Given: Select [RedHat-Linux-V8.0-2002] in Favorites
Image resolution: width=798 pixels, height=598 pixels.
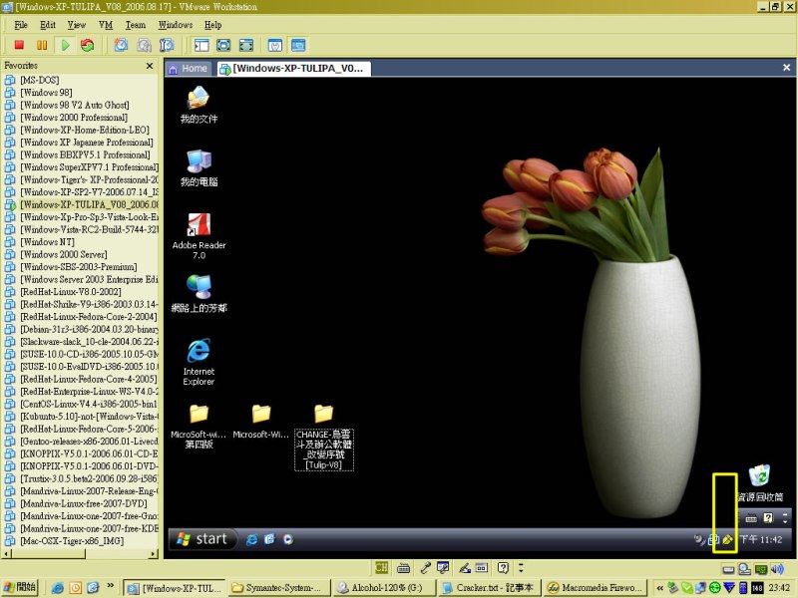Looking at the screenshot, I should point(71,292).
